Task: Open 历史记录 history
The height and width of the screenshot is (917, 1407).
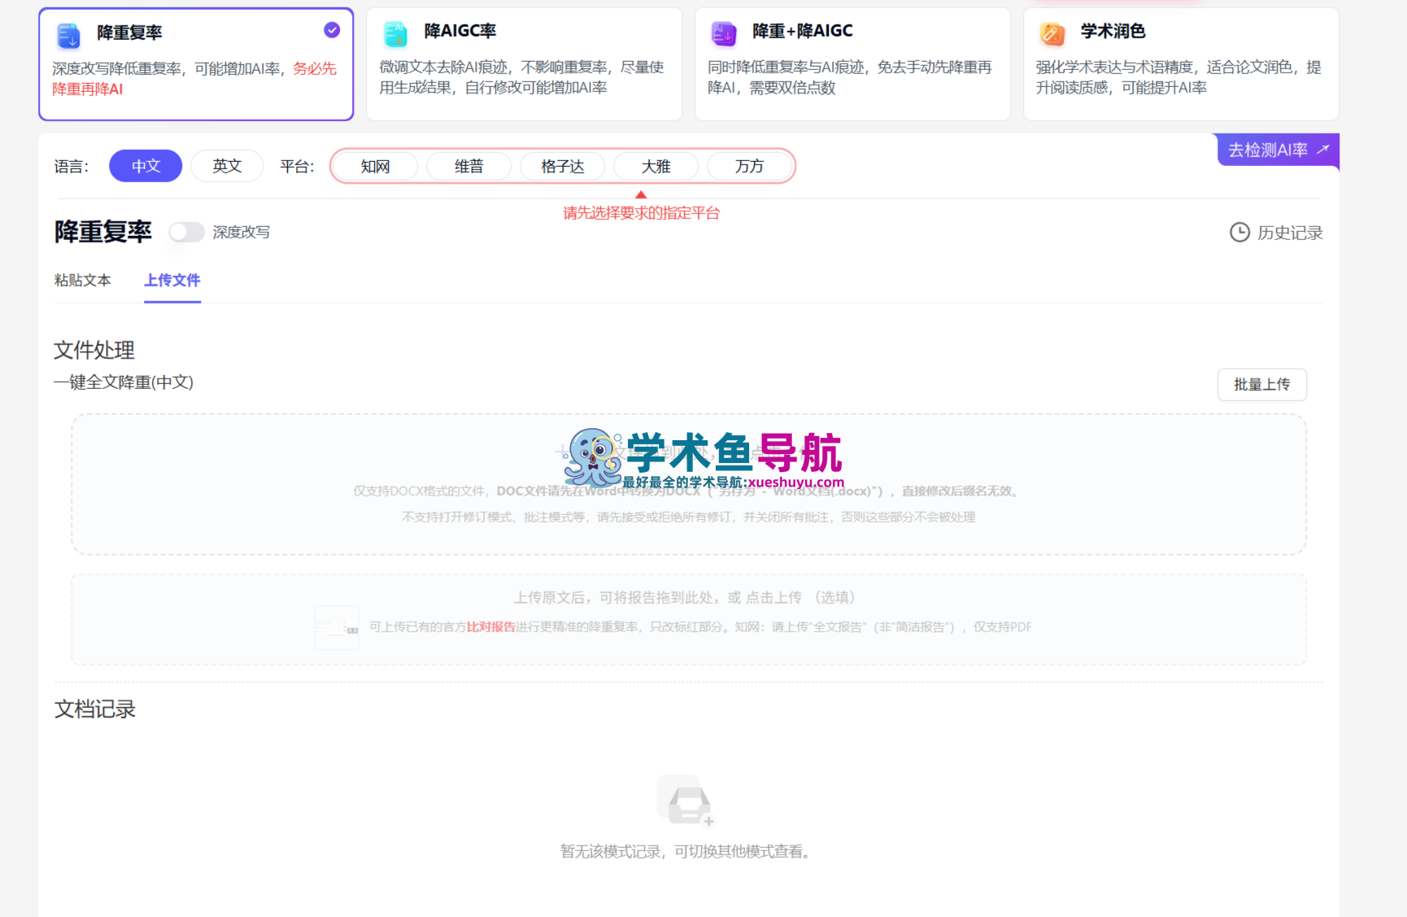Action: point(1277,233)
